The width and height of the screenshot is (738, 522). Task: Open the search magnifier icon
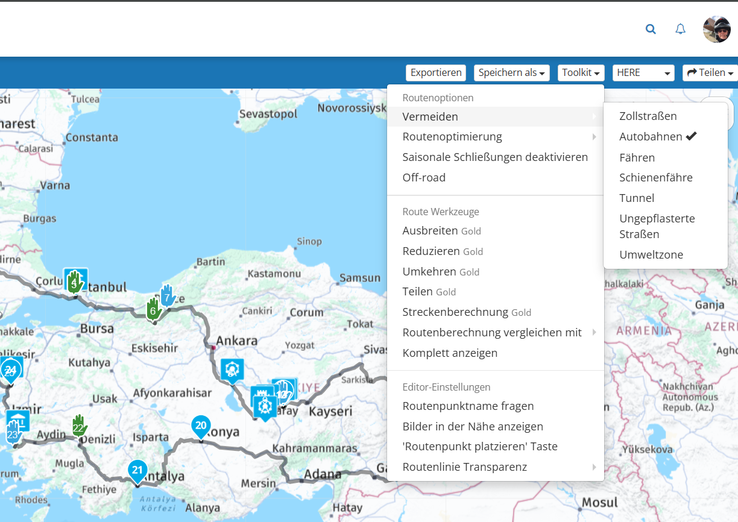(651, 28)
